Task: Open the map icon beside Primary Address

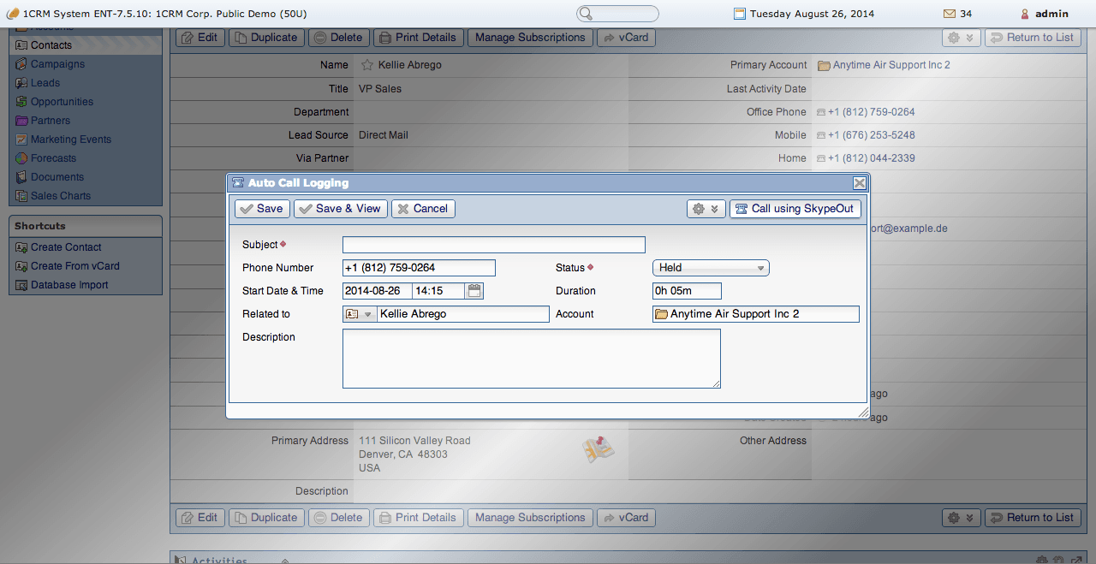Action: (x=599, y=449)
